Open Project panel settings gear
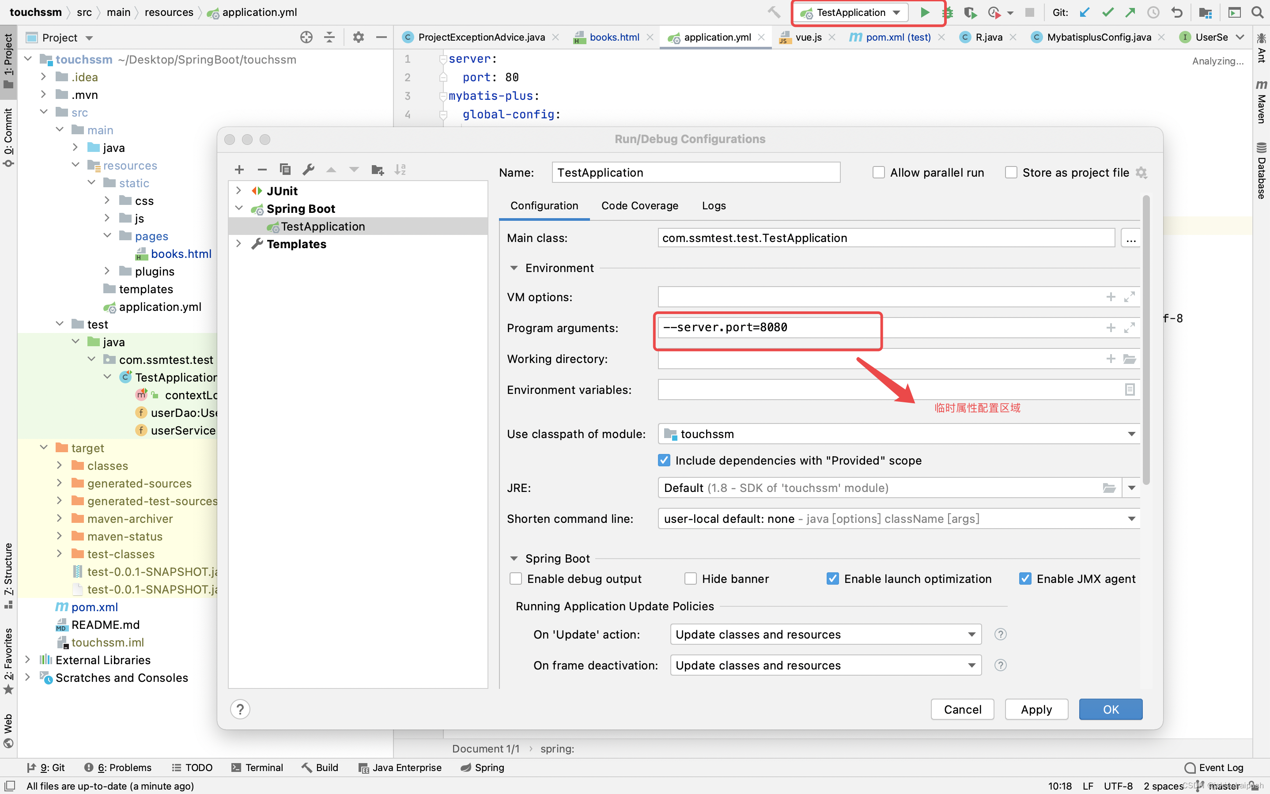The height and width of the screenshot is (794, 1270). pyautogui.click(x=359, y=37)
